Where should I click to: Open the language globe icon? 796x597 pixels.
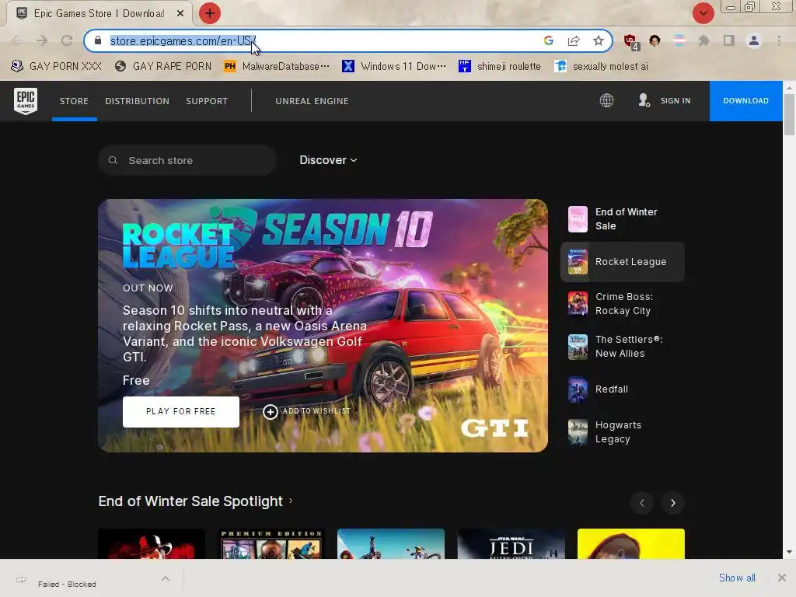click(606, 100)
